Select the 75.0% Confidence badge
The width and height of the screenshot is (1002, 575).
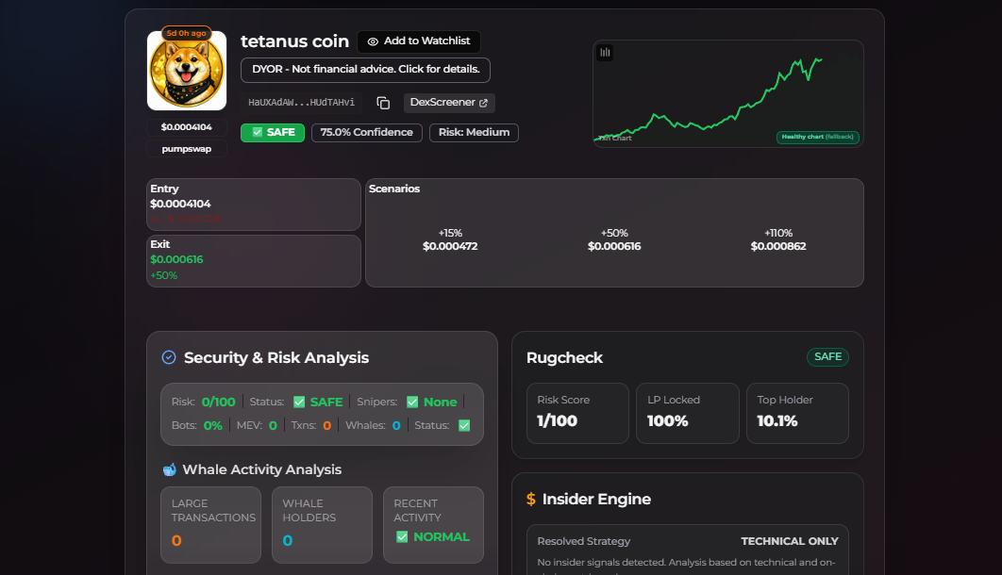coord(367,133)
